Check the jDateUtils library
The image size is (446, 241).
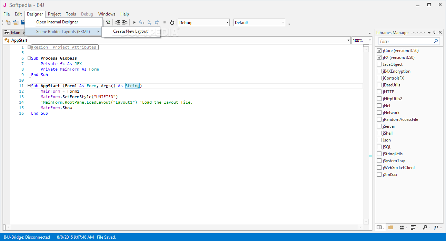click(x=379, y=85)
